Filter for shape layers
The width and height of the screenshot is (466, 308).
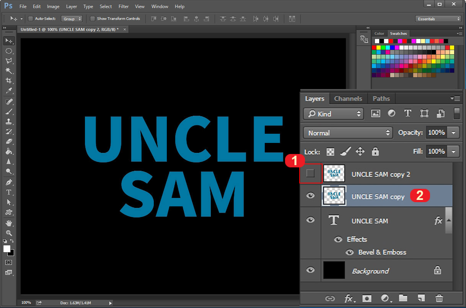point(424,113)
